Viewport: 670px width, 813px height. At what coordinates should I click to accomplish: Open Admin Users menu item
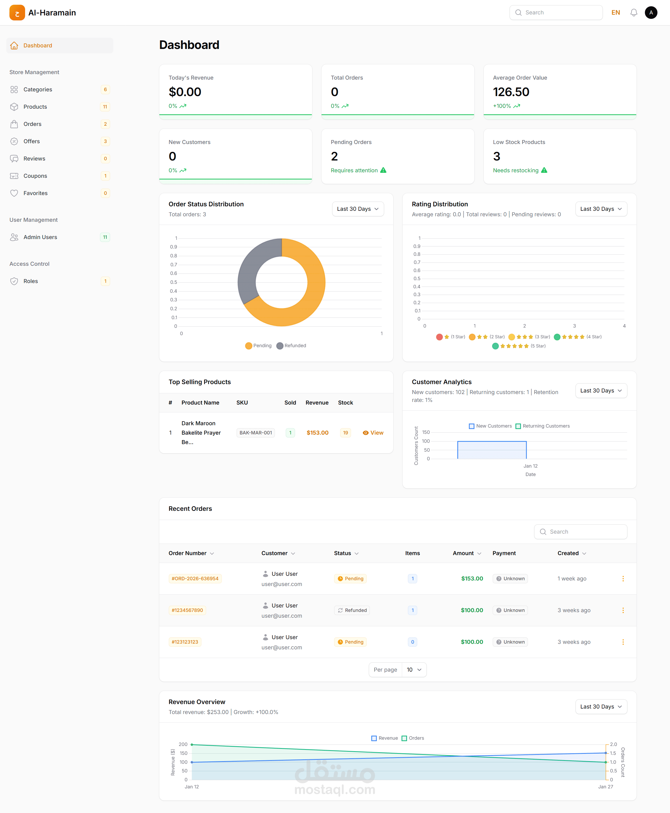40,237
